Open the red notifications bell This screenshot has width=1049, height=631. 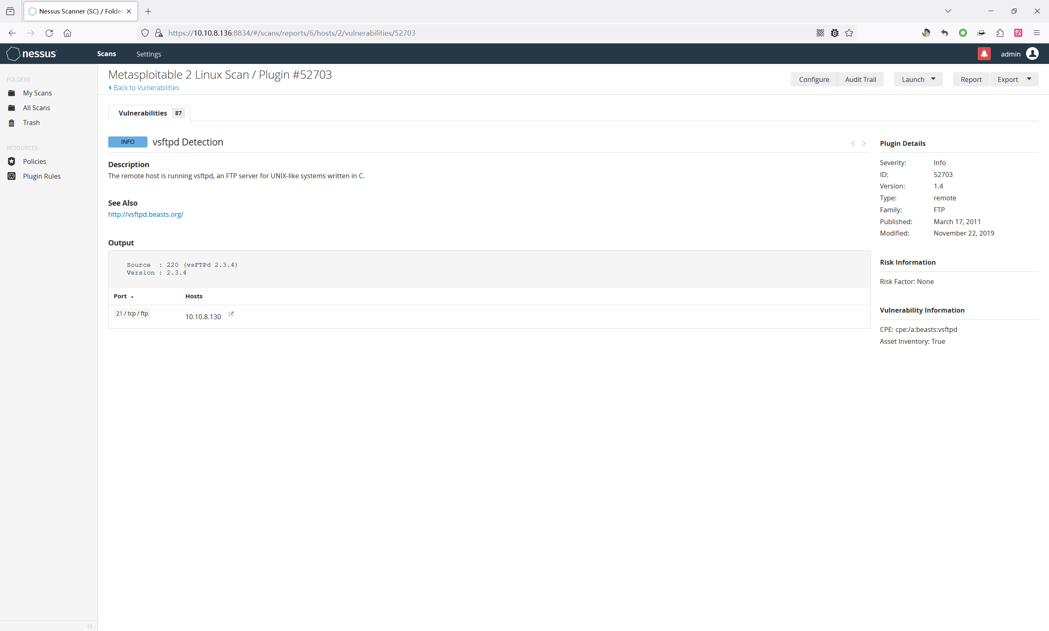click(984, 54)
